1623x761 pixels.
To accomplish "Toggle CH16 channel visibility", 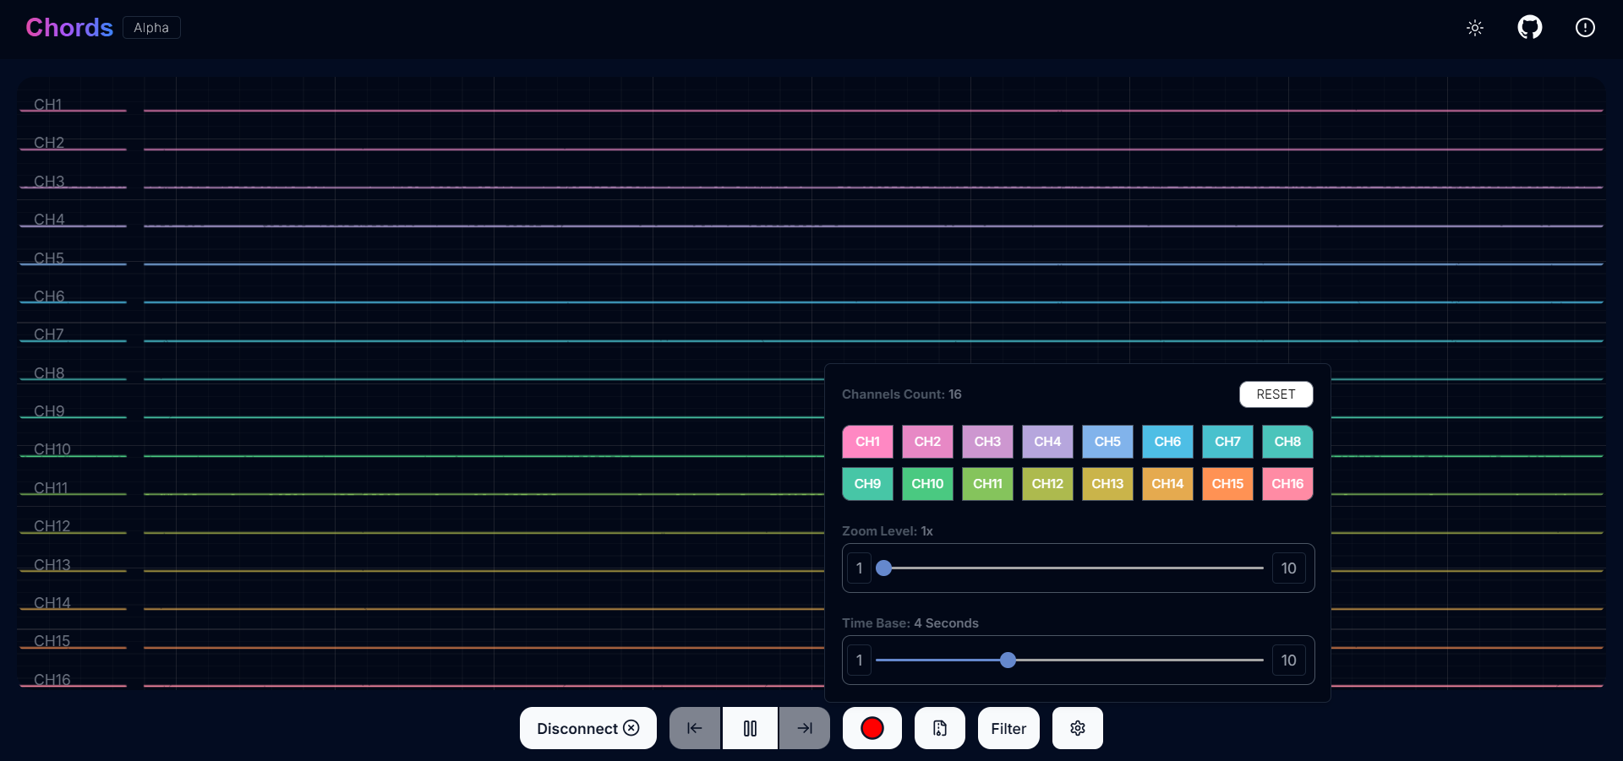I will (1287, 484).
